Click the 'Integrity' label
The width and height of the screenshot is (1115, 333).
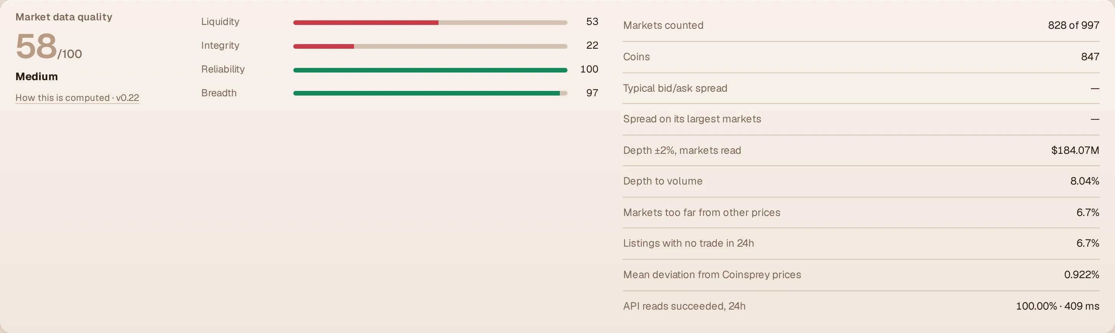point(220,45)
